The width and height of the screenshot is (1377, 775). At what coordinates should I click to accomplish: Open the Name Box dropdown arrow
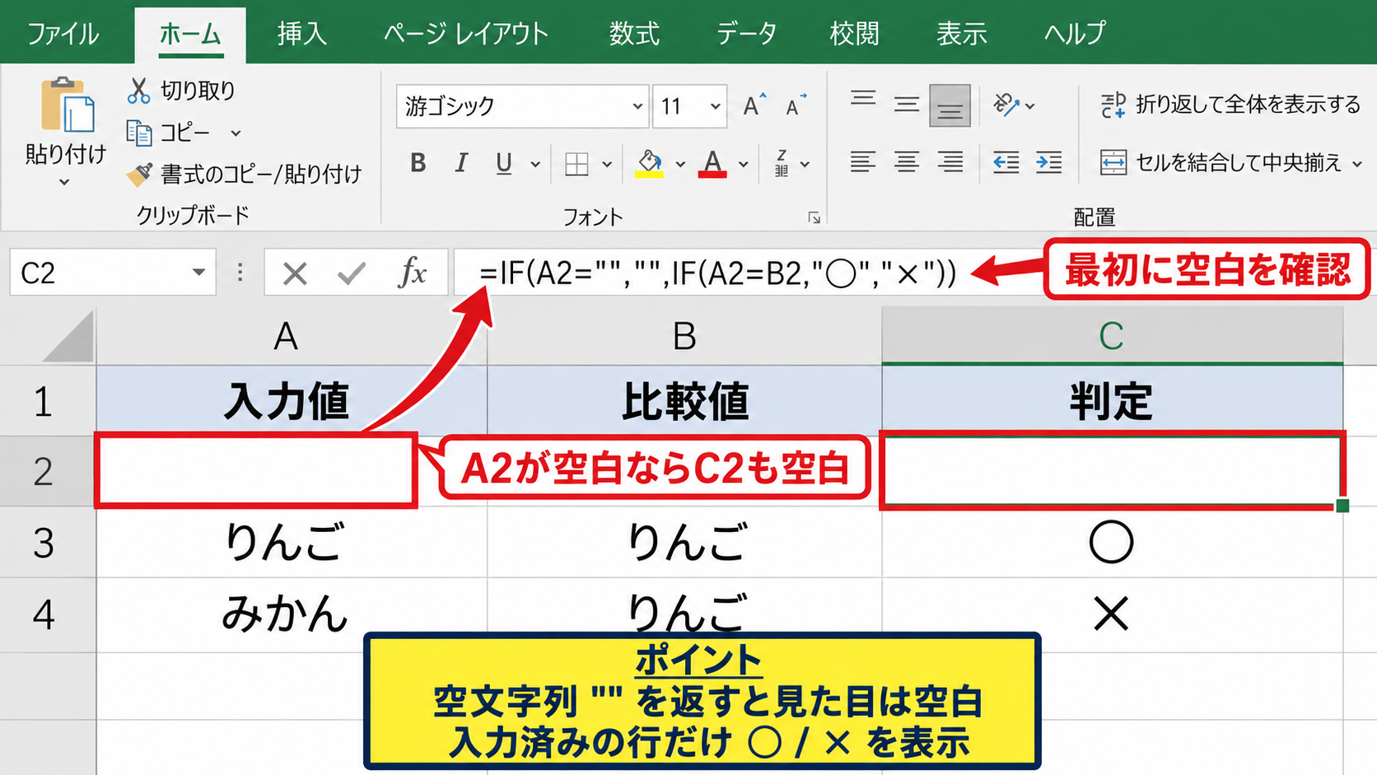click(198, 272)
